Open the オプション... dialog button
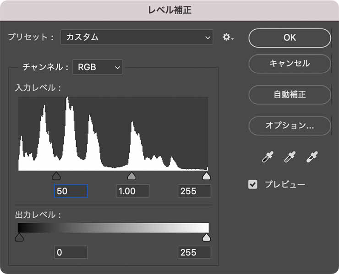 [x=290, y=125]
